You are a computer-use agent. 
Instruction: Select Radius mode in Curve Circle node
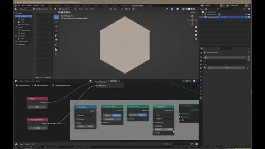click(x=117, y=115)
